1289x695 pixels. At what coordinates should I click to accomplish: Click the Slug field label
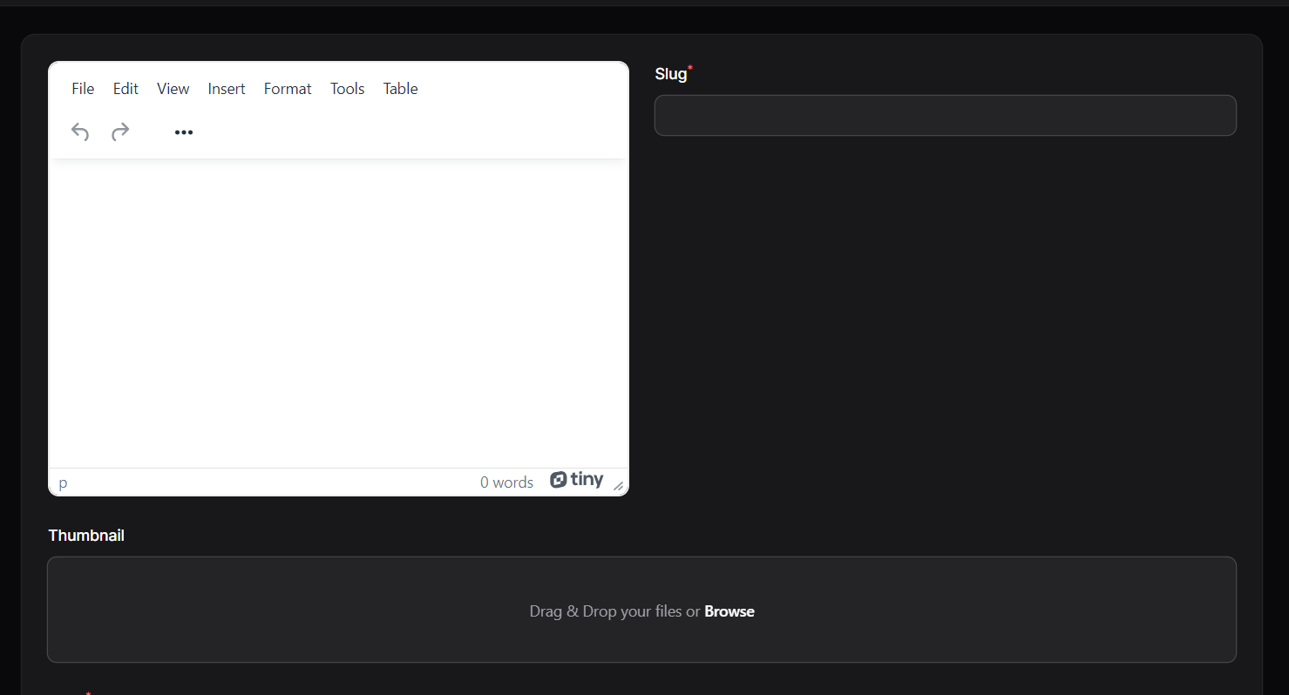click(670, 74)
